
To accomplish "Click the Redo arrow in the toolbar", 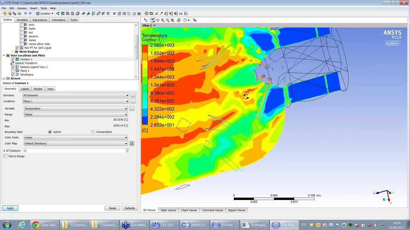I will pos(30,13).
